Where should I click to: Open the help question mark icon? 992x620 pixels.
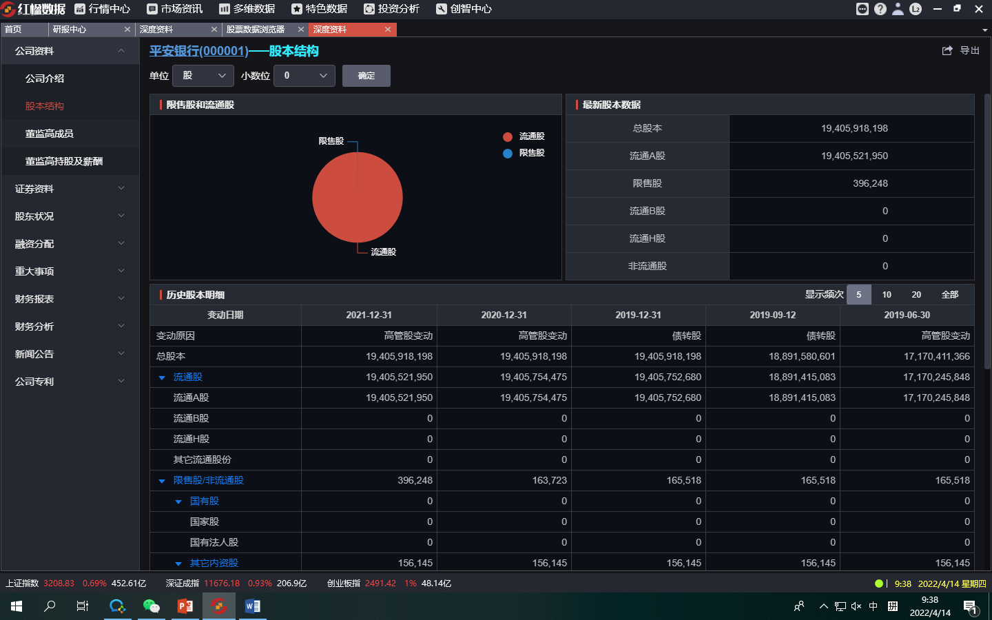point(880,9)
